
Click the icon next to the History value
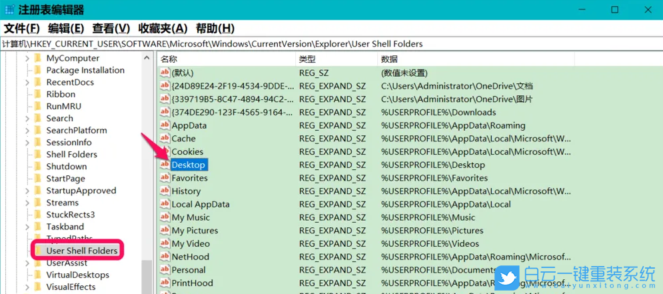(x=165, y=191)
